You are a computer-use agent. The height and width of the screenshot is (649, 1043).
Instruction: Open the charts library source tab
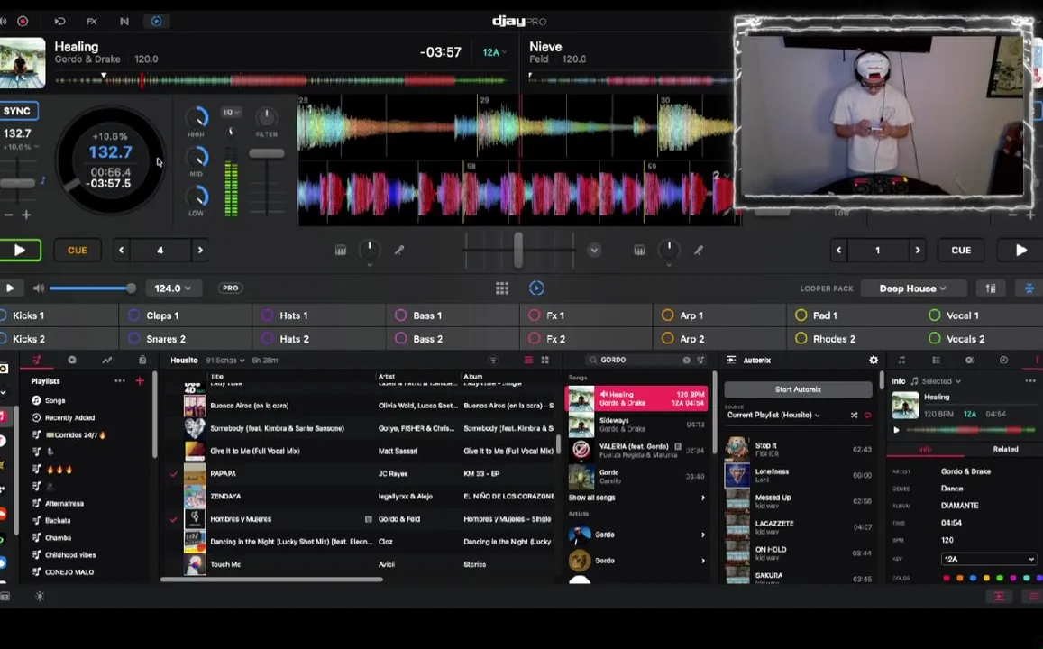point(106,360)
